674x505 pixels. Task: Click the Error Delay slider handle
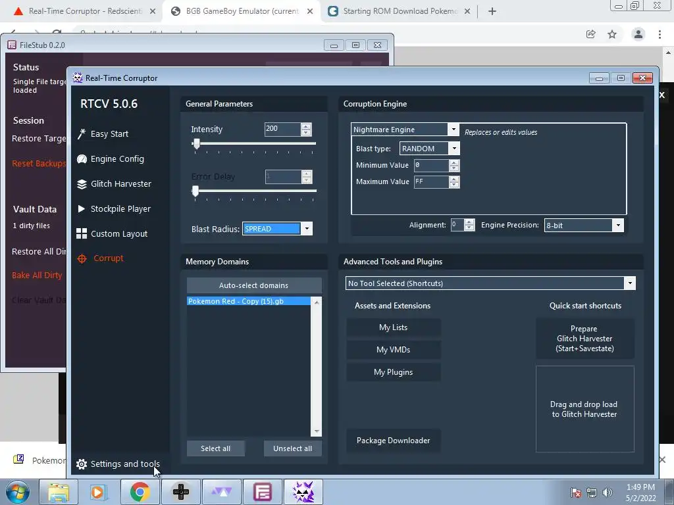click(195, 191)
